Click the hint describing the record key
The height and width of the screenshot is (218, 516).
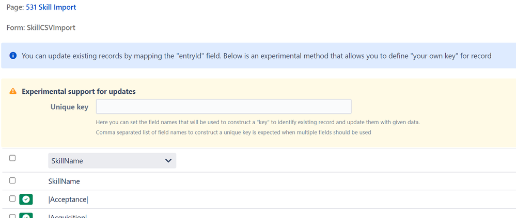click(258, 123)
